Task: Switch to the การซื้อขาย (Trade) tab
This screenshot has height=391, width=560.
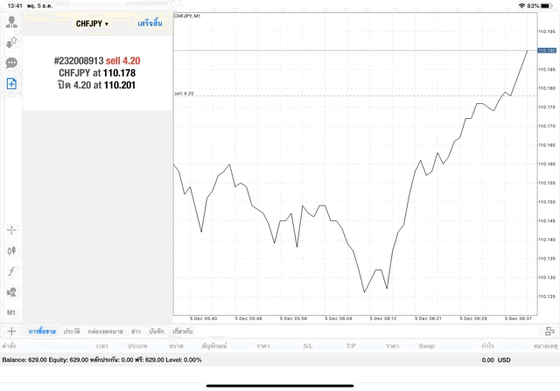Action: coord(42,332)
